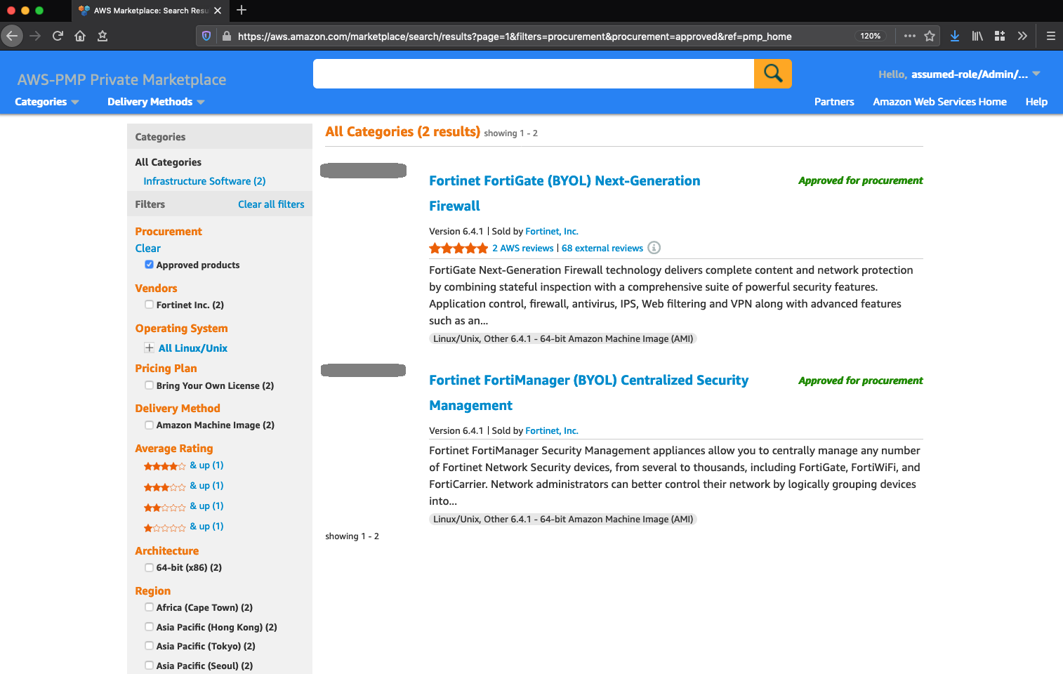This screenshot has height=674, width=1063.
Task: Filter by four stars & up rating
Action: (x=183, y=465)
